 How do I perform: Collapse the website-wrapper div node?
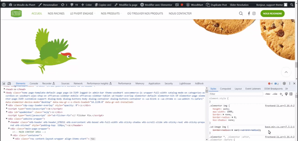[x=7, y=119]
